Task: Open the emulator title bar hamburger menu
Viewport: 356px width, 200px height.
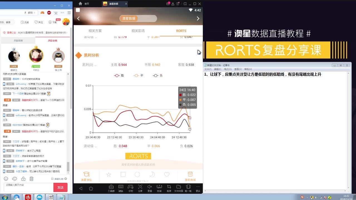Action: 179,4
